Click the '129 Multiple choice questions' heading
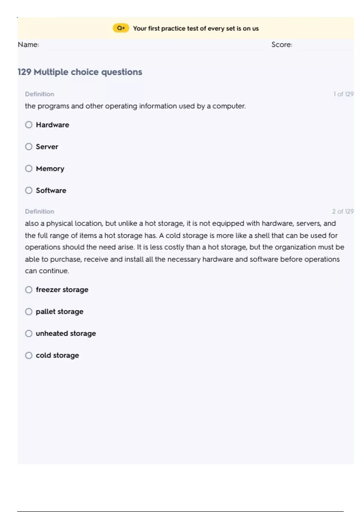 tap(80, 72)
